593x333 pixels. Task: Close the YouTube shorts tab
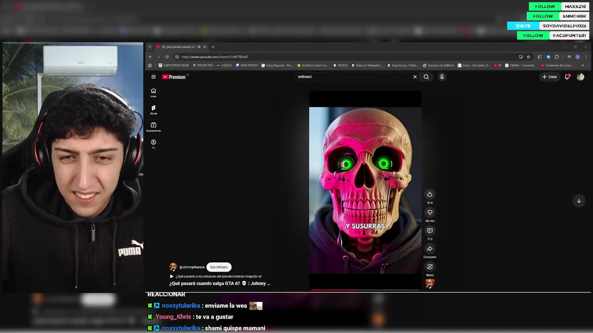coord(205,47)
